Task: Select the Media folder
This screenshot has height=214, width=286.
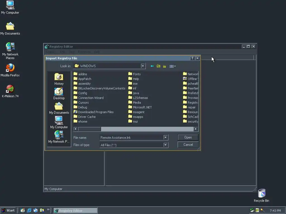Action: 134,103
